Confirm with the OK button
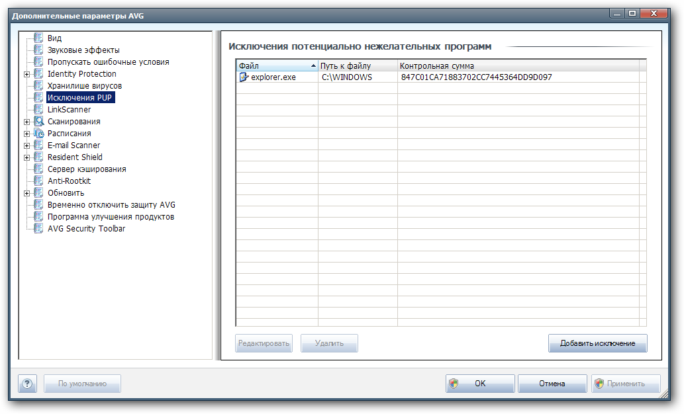The image size is (684, 414). pyautogui.click(x=480, y=384)
